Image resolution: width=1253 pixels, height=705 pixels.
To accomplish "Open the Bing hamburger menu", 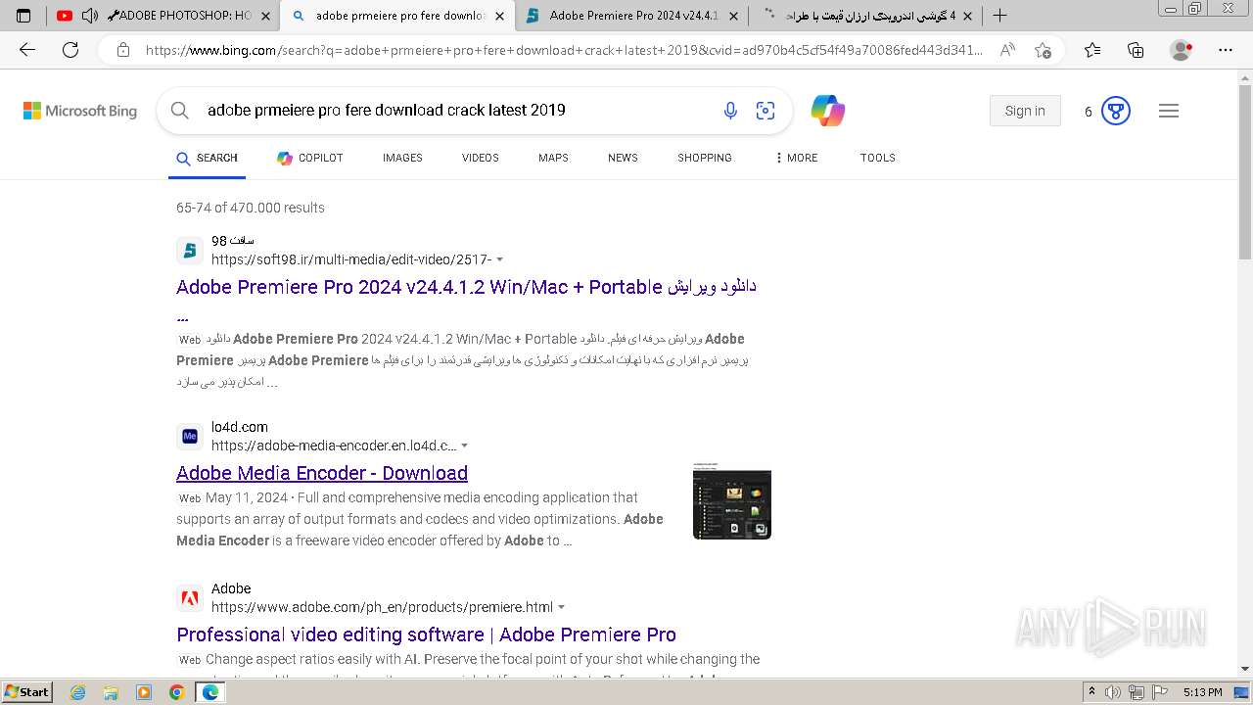I will tap(1169, 111).
